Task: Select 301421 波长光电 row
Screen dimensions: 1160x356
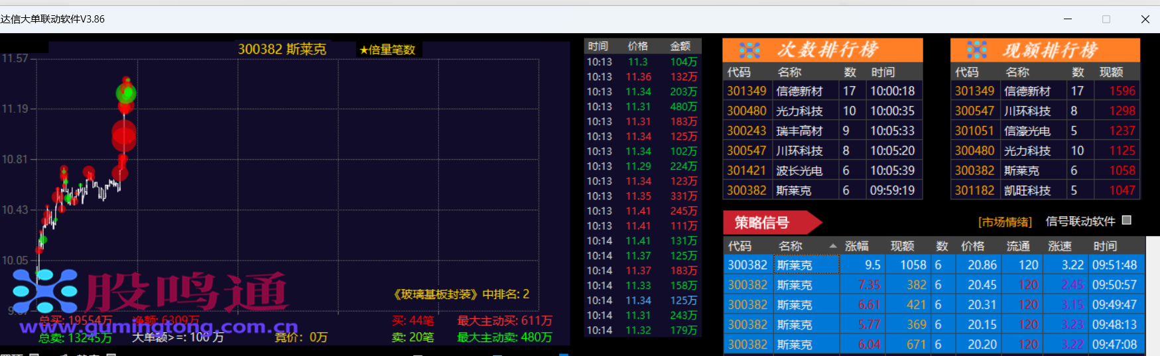Action: tap(822, 170)
